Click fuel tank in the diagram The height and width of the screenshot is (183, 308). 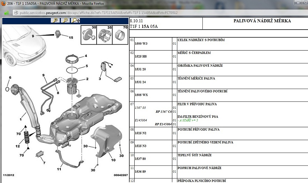86,120
